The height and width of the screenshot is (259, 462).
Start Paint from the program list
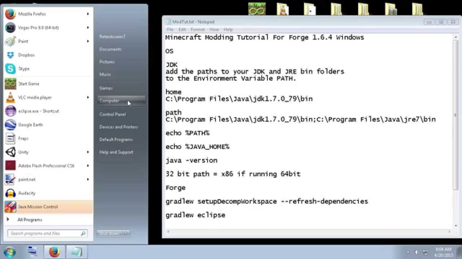point(48,41)
